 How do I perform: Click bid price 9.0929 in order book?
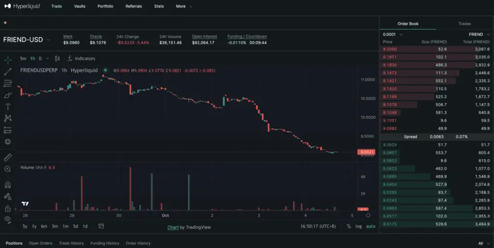[x=390, y=145]
